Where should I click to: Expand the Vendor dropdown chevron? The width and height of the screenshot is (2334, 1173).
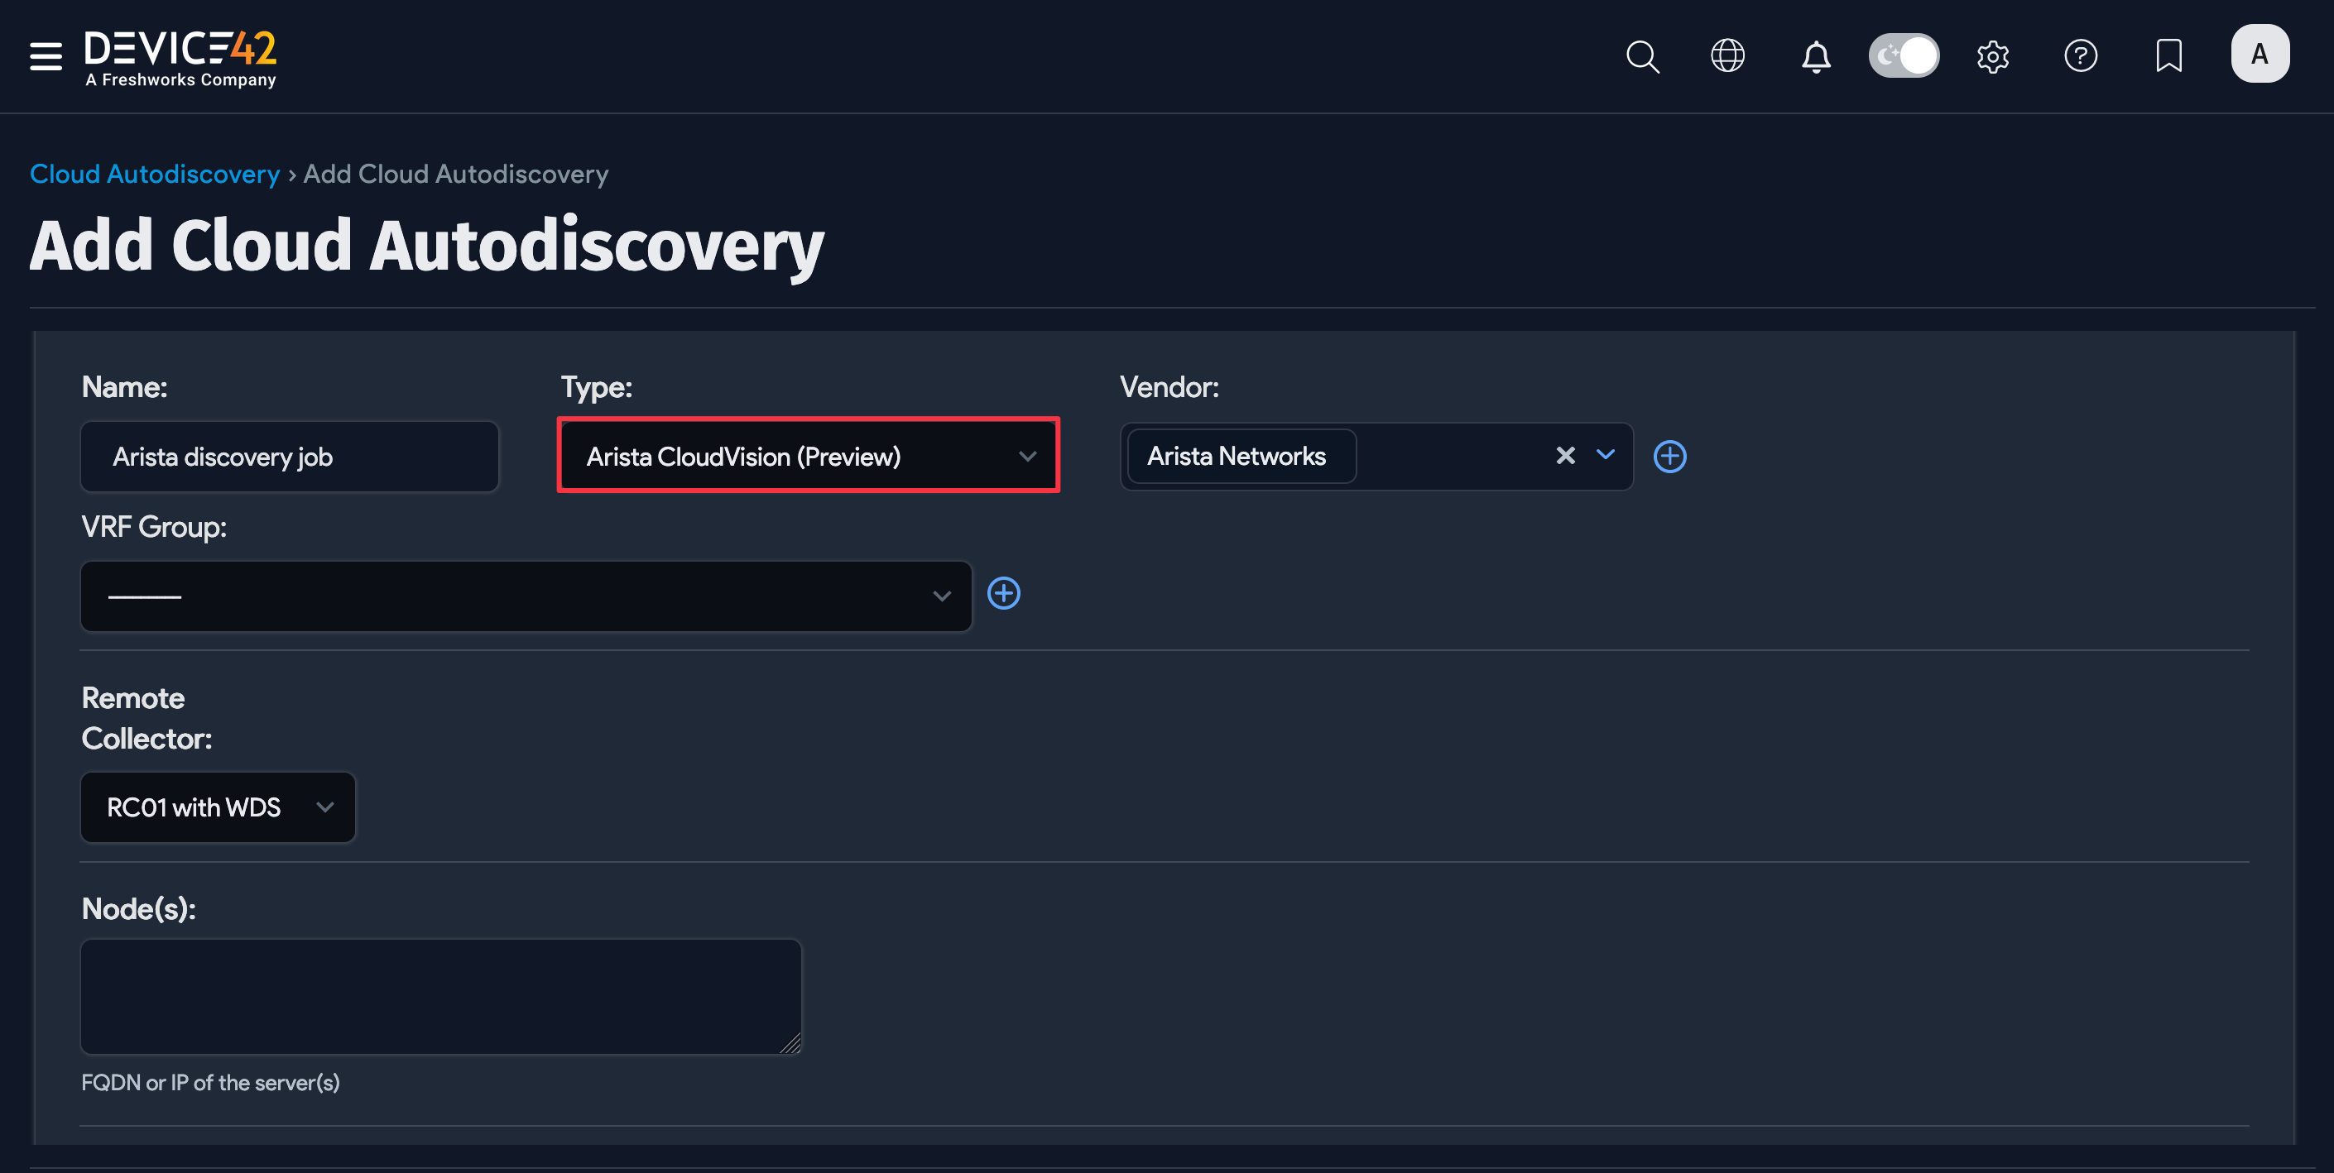click(x=1606, y=456)
